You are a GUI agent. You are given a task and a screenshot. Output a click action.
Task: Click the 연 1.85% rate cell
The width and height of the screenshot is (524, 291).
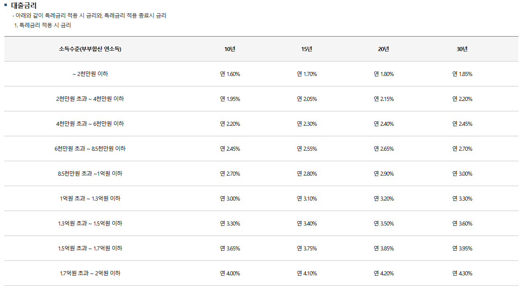[x=462, y=74]
